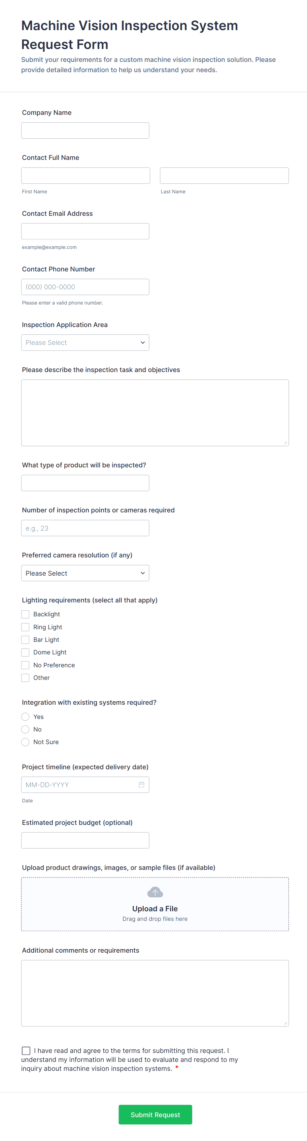
Task: Open Inspection Application Area dropdown
Action: [x=85, y=342]
